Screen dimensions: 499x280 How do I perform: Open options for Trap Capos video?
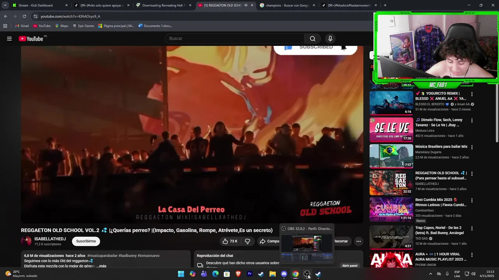tap(472, 228)
